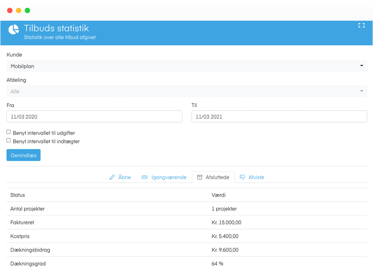Switch to the Åbne tab
This screenshot has width=373, height=271.
[124, 177]
